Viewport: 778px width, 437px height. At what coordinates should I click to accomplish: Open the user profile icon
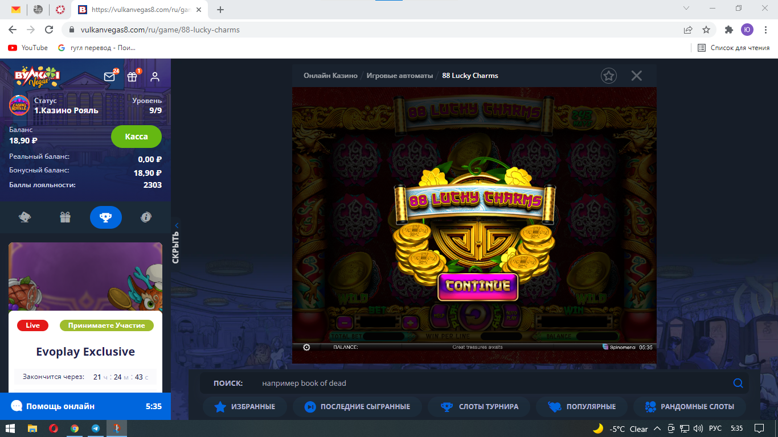coord(155,77)
